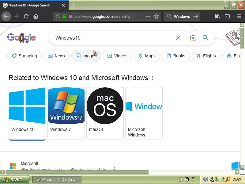Open the Microsoft Windows related card

click(x=144, y=113)
